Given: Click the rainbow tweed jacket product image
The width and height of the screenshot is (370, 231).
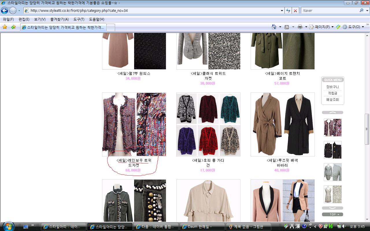Looking at the screenshot, I should click(x=134, y=124).
